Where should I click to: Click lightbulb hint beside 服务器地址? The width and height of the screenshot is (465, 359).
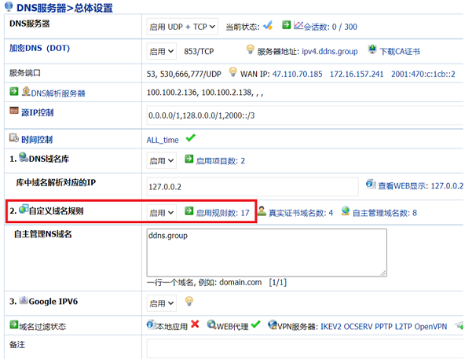tap(251, 49)
